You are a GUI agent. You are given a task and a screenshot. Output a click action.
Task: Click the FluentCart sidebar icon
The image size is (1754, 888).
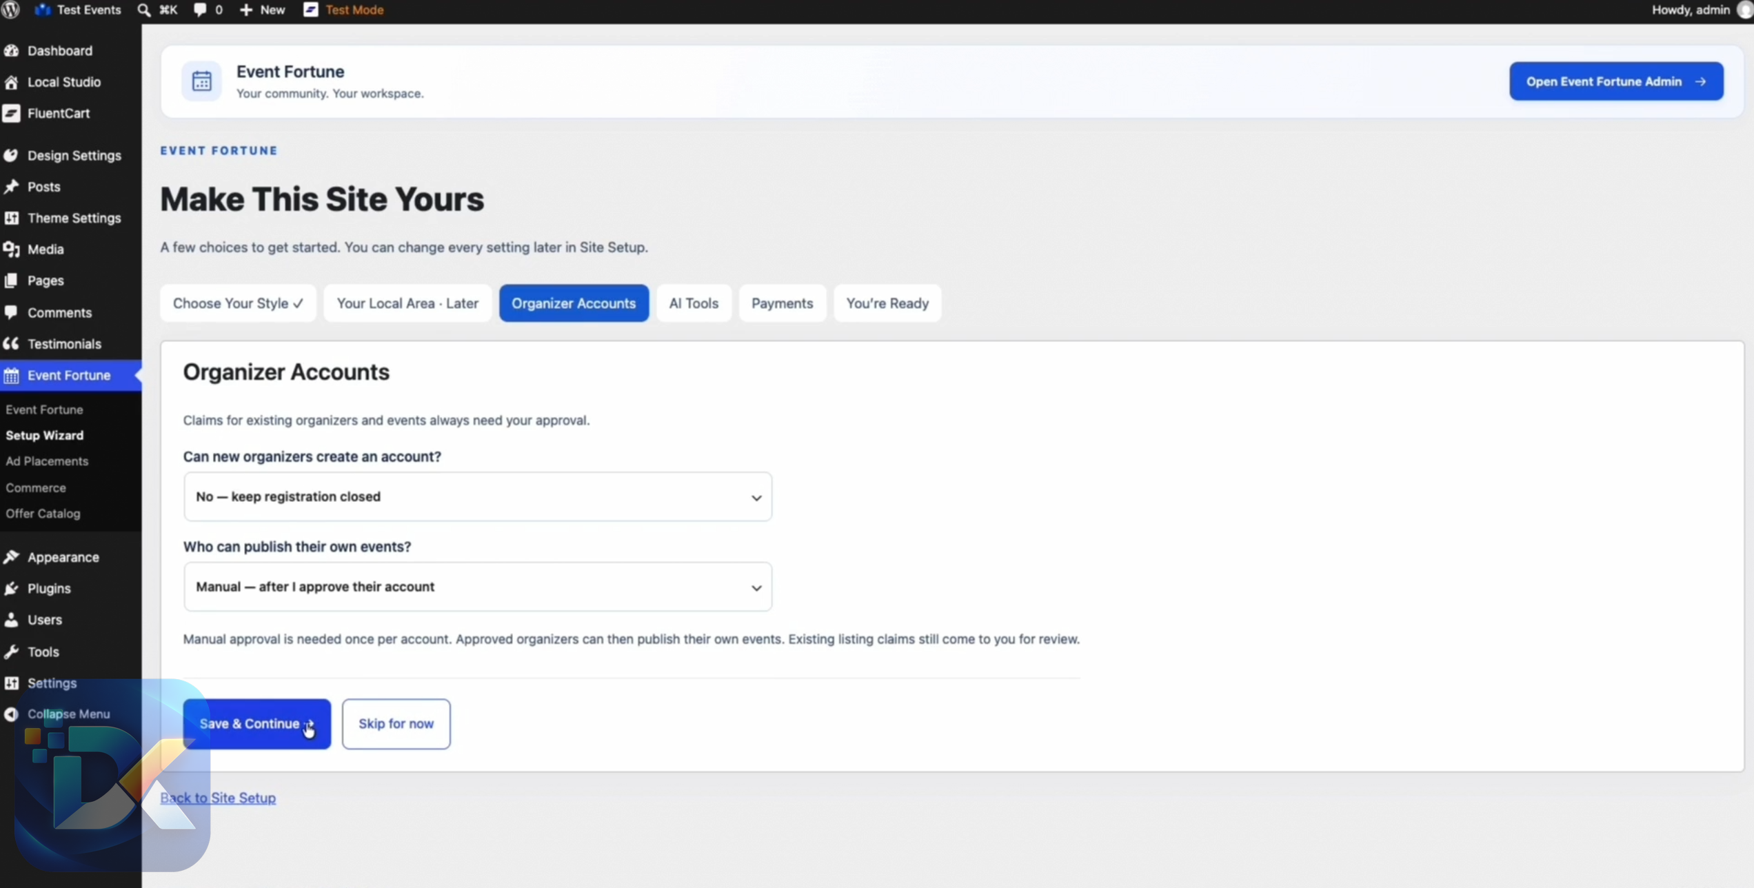click(x=11, y=113)
